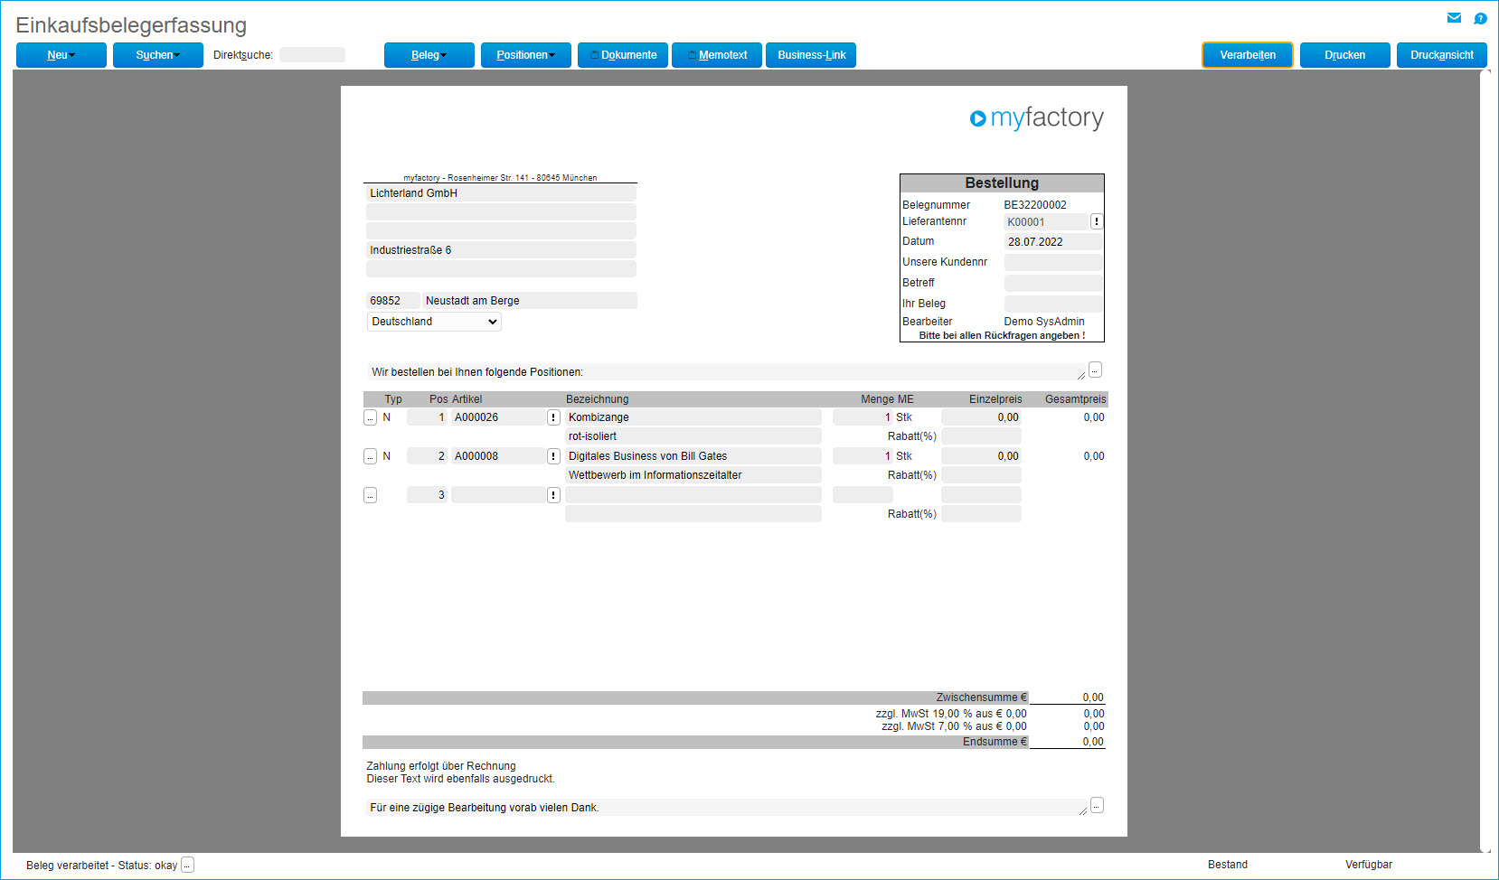1499x880 pixels.
Task: Click the Einzelpreis field for Kombizange
Action: [981, 417]
